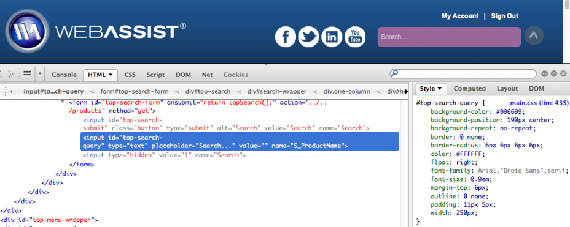This screenshot has height=227, width=570.
Task: Select breadcrumb div#search-wrapper
Action: click(x=276, y=92)
